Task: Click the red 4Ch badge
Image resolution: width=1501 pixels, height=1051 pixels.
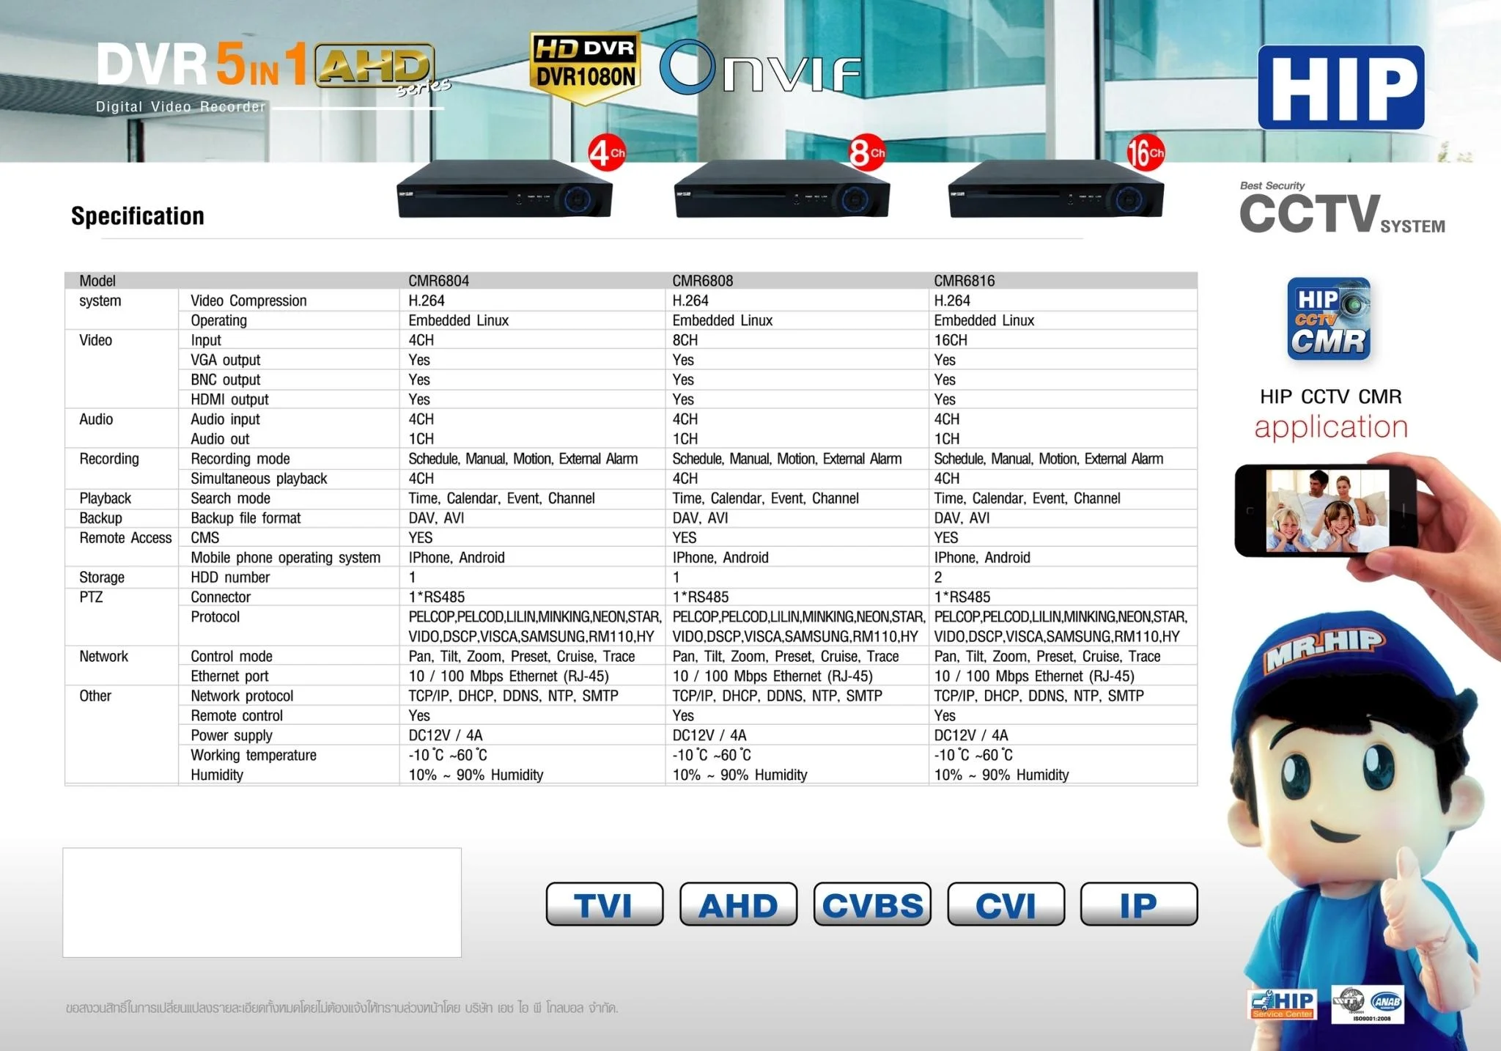Action: 607,152
